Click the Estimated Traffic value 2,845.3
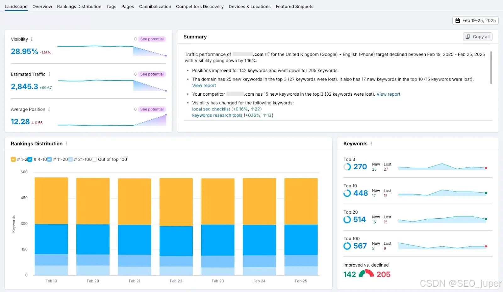Image resolution: width=503 pixels, height=292 pixels. click(x=25, y=87)
